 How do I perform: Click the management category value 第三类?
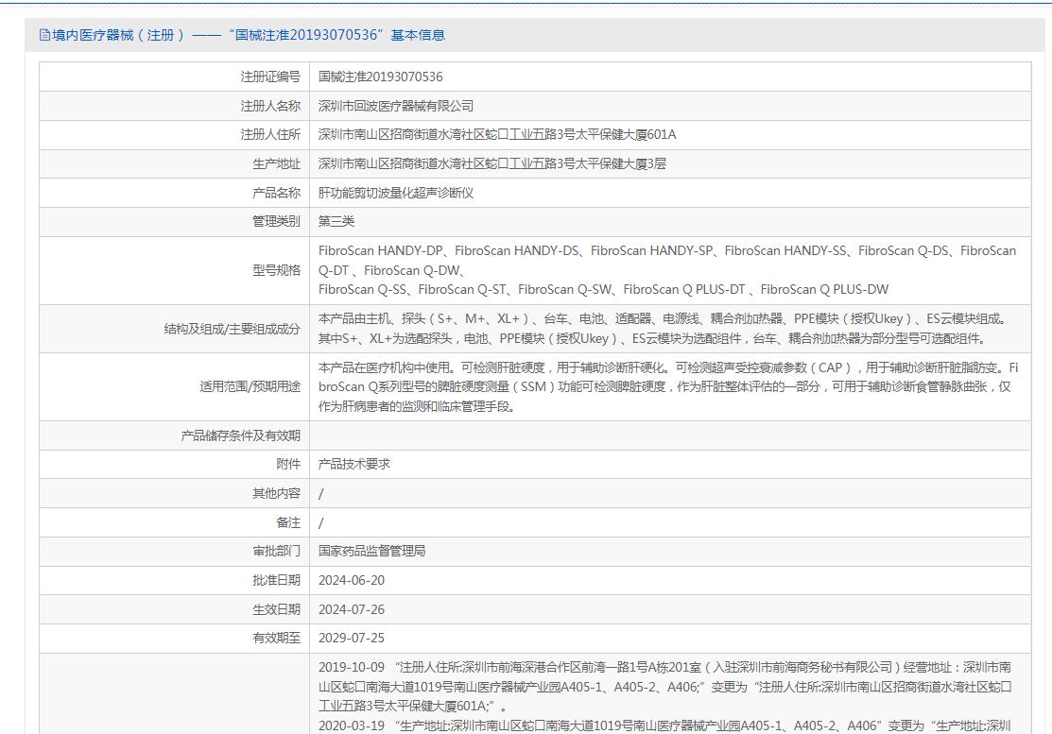pos(336,221)
